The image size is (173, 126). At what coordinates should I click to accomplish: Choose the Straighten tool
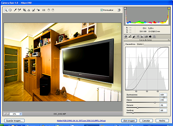tap(29, 10)
